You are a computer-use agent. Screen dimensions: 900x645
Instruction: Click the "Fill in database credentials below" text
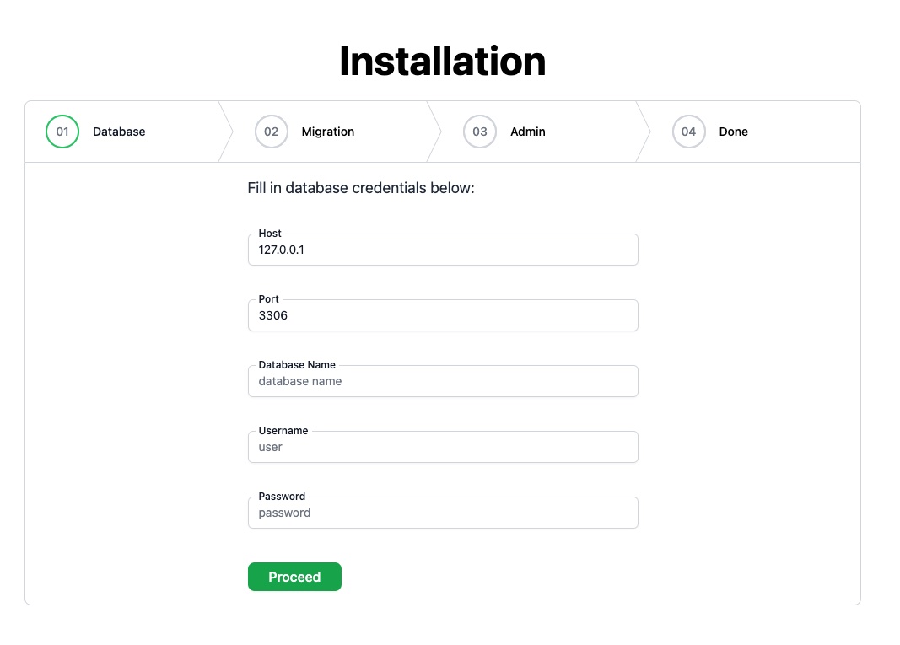pyautogui.click(x=361, y=188)
